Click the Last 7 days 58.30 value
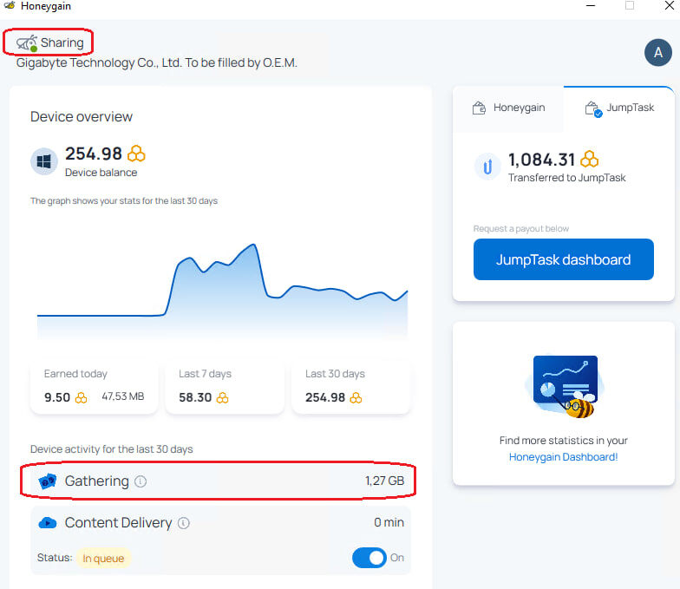The height and width of the screenshot is (589, 680). click(195, 397)
